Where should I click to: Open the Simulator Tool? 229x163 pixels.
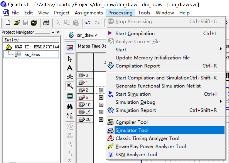click(x=166, y=130)
